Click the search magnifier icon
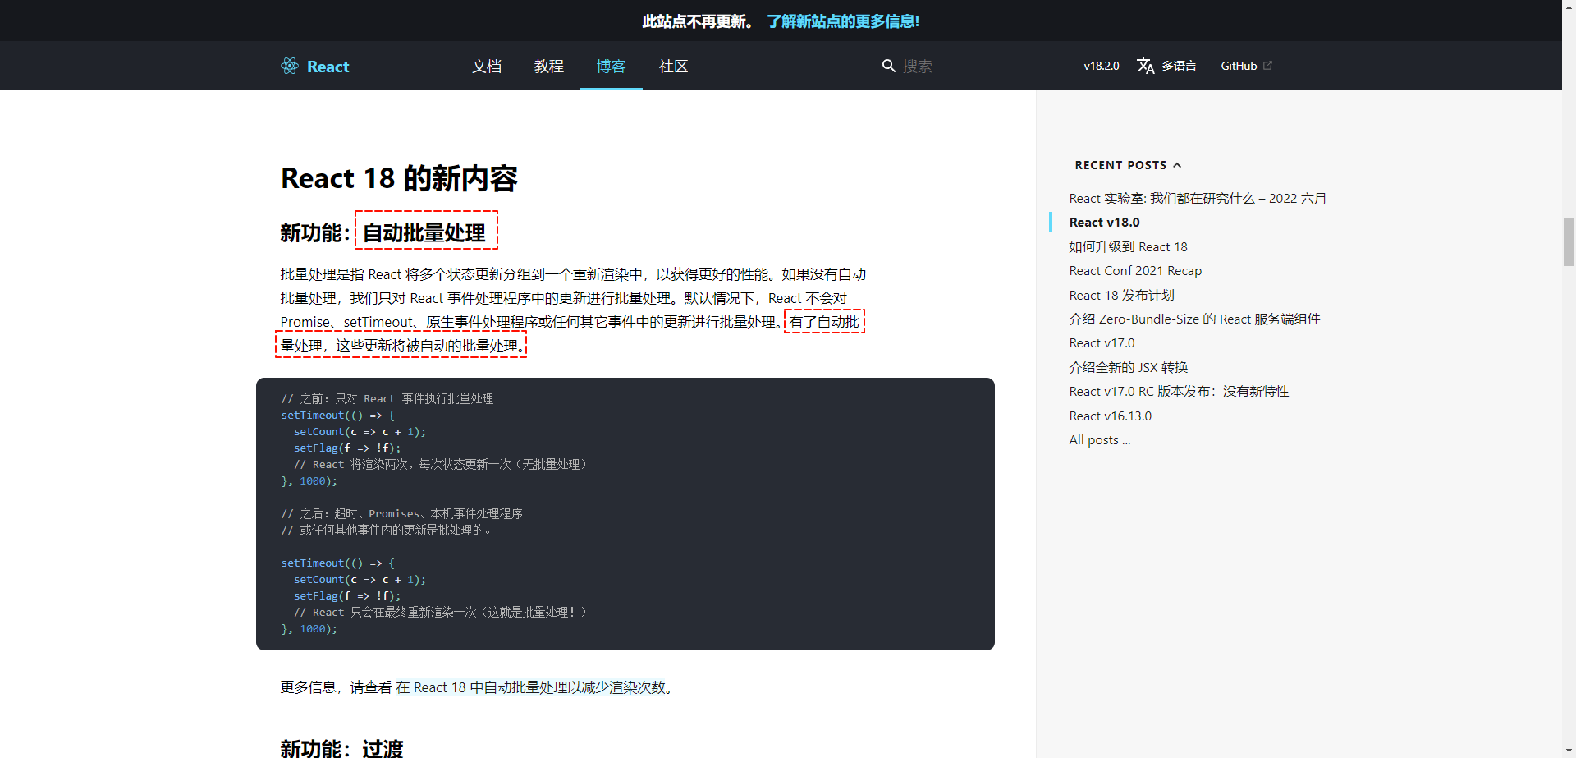 pyautogui.click(x=888, y=66)
